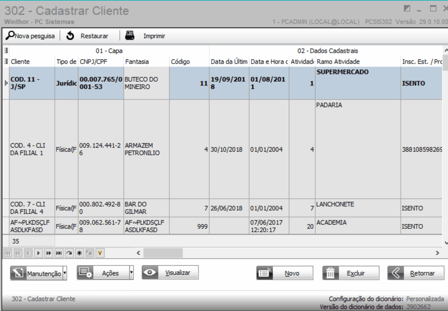The height and width of the screenshot is (311, 448).
Task: Go to the last record
Action: 59,253
